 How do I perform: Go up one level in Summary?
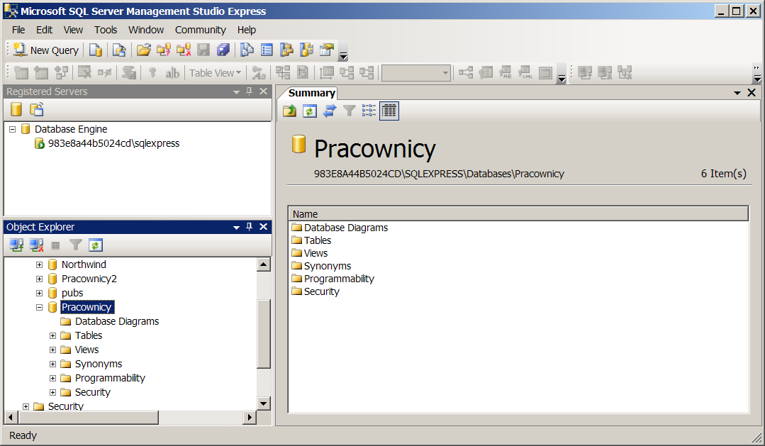[289, 111]
